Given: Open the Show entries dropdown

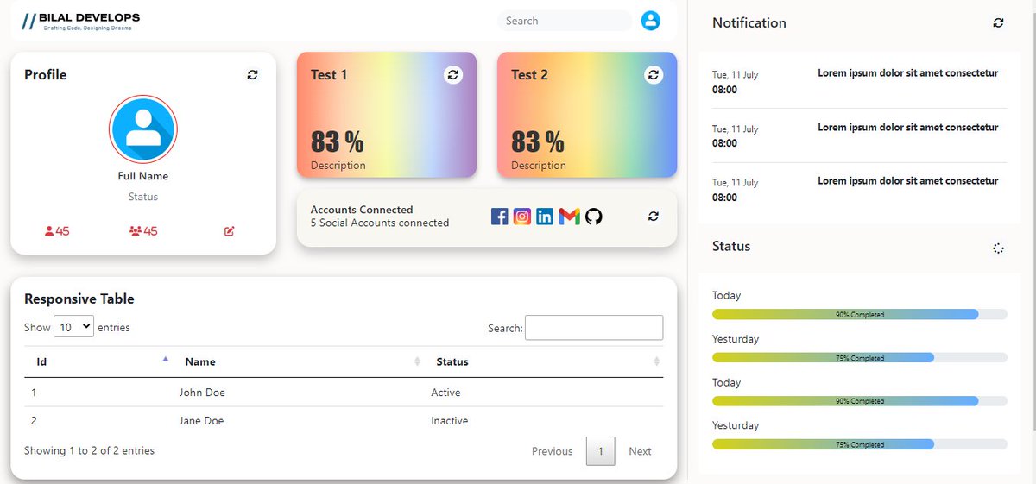Looking at the screenshot, I should 73,327.
